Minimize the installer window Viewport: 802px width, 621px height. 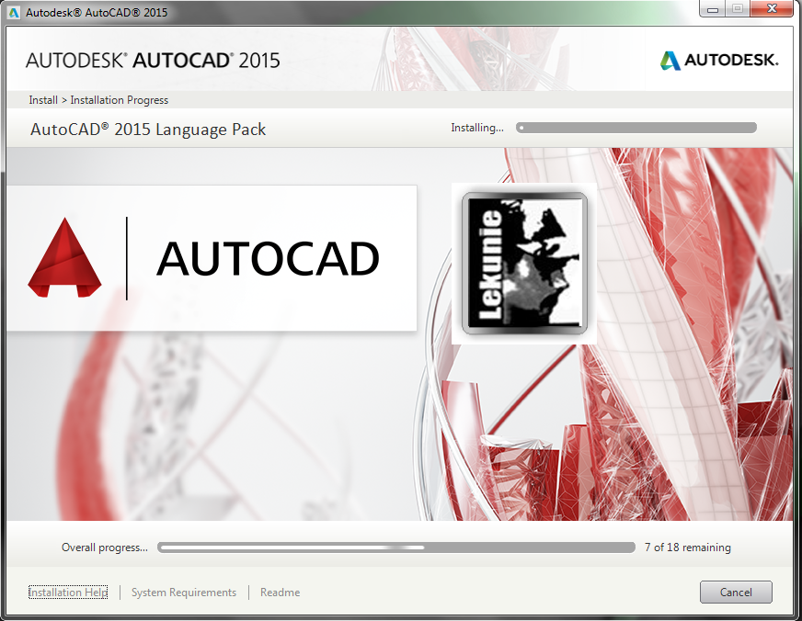[x=713, y=8]
